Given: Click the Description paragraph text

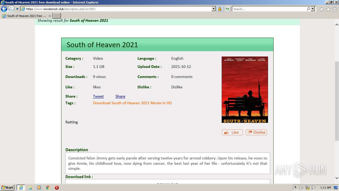Looking at the screenshot, I should tap(168, 163).
